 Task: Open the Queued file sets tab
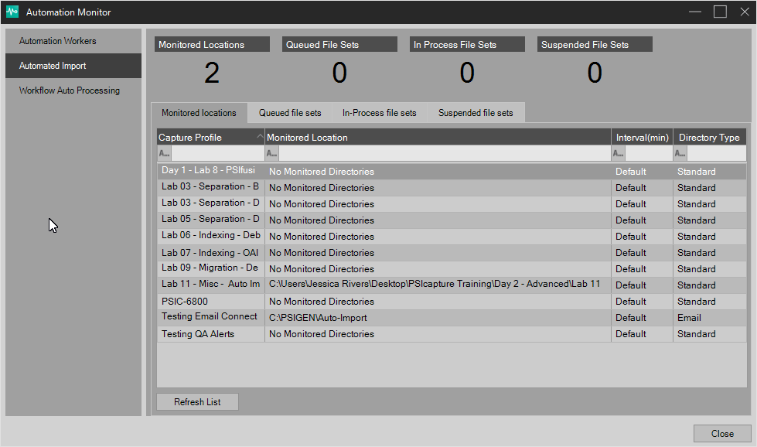pyautogui.click(x=290, y=112)
